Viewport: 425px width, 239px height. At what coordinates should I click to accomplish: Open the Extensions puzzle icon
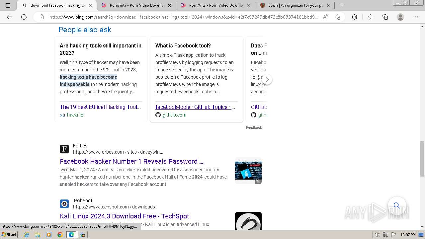click(354, 17)
